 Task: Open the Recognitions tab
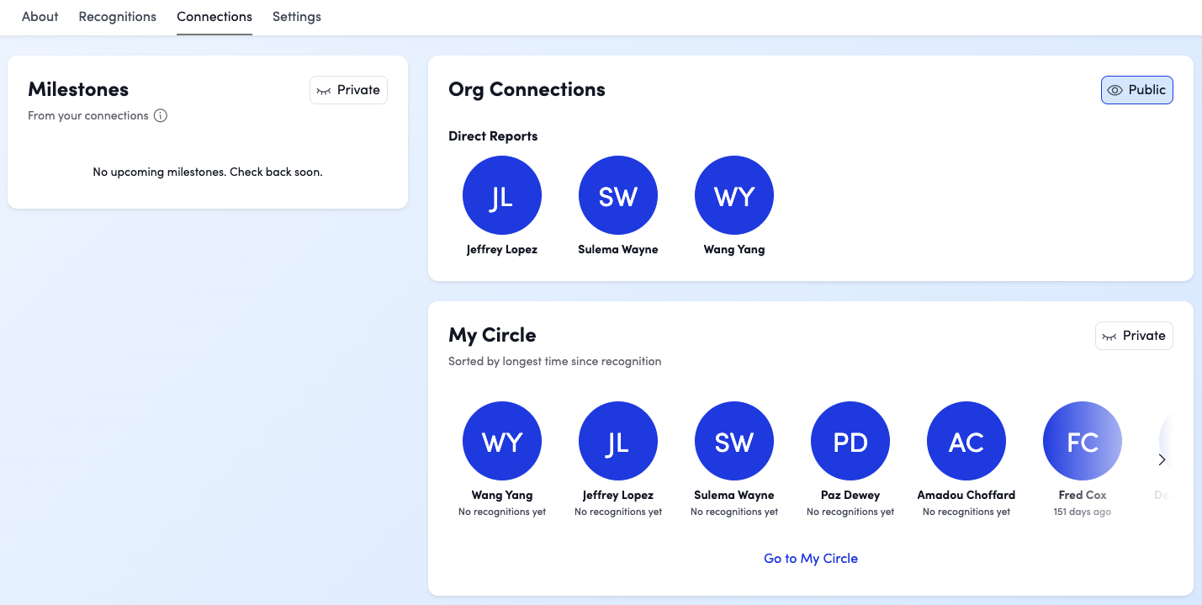click(117, 17)
